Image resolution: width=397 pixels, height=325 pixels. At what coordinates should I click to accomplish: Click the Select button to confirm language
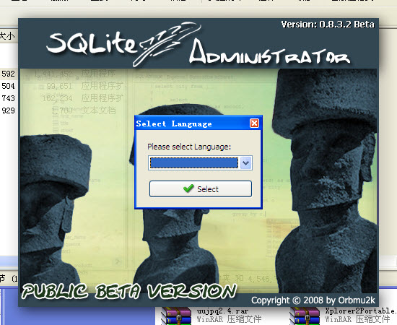201,189
